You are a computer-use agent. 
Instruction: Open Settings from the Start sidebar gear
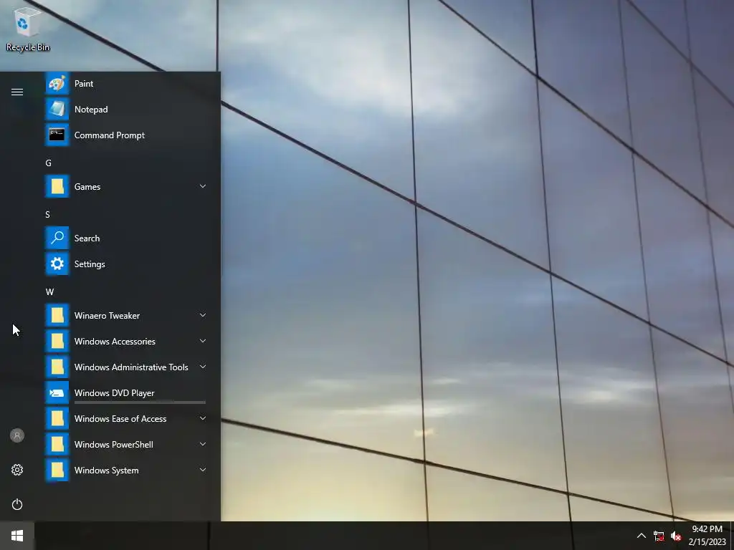pos(17,470)
